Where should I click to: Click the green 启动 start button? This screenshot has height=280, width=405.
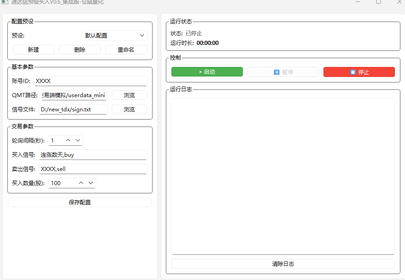point(207,72)
